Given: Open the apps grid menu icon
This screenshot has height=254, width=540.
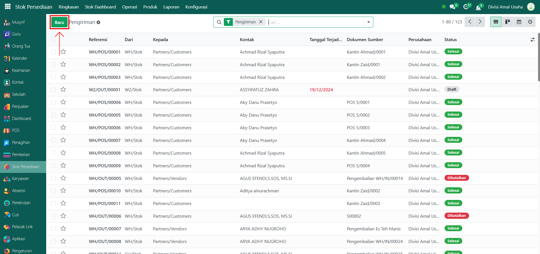Looking at the screenshot, I should [8, 6].
